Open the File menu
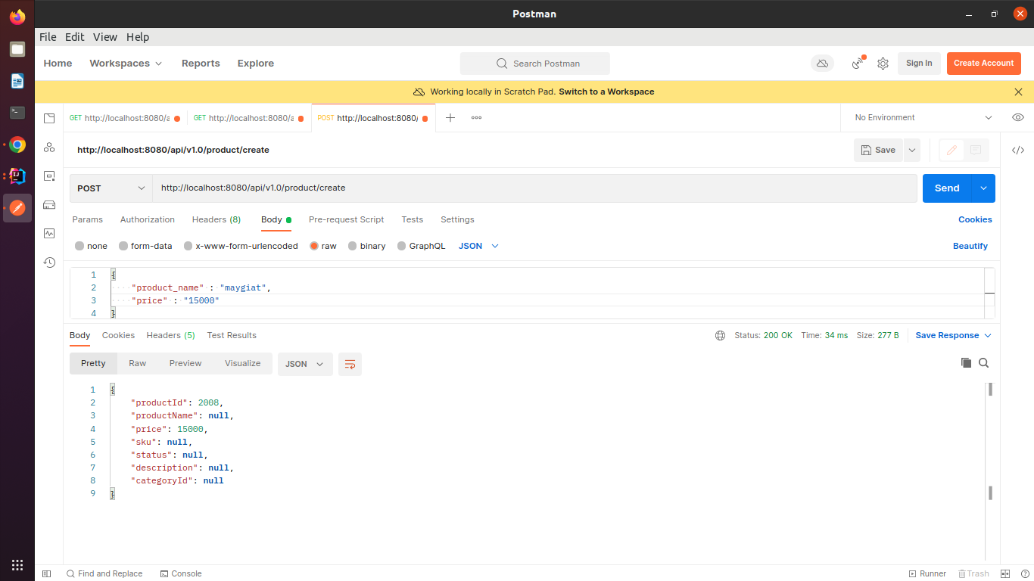1034x581 pixels. 48,37
